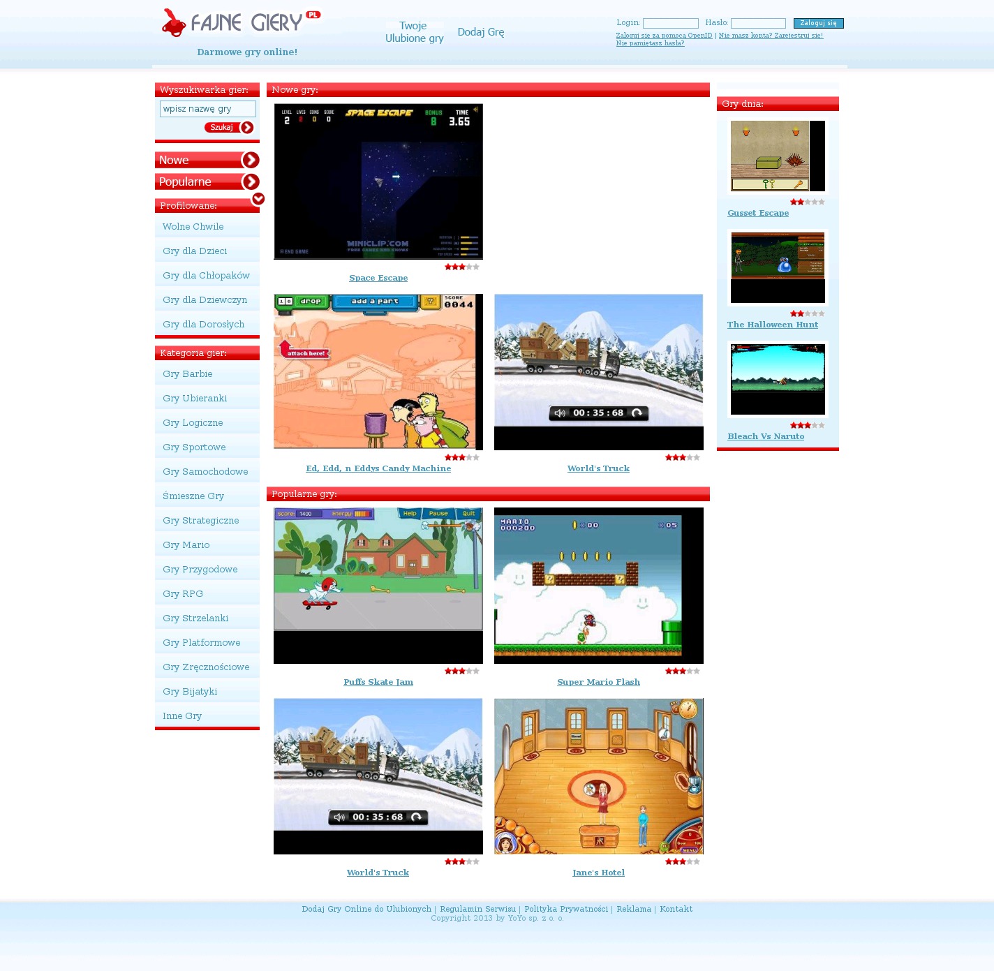Click the arrow icon on the Popularne button

[250, 182]
